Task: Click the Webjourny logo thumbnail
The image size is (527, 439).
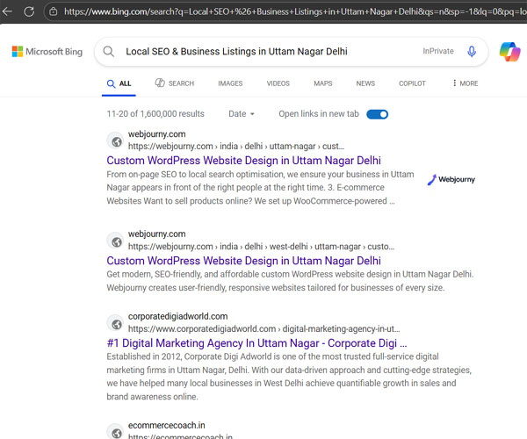Action: coord(451,179)
